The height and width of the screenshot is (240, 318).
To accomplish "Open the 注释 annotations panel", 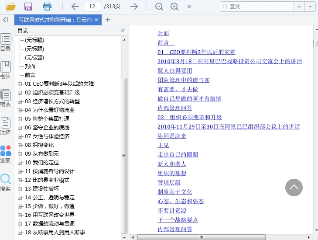I will (x=6, y=126).
